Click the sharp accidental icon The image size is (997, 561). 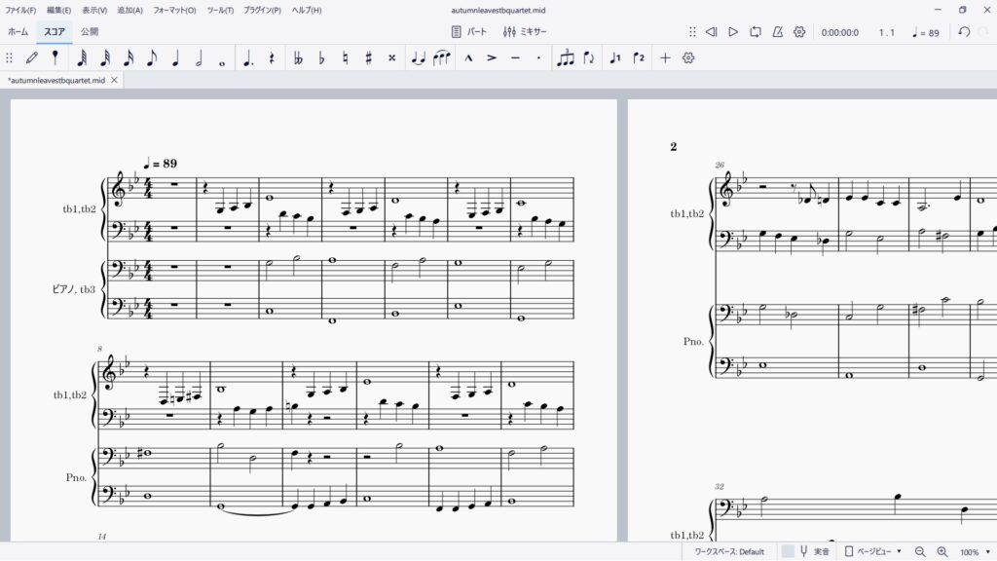[x=368, y=58]
